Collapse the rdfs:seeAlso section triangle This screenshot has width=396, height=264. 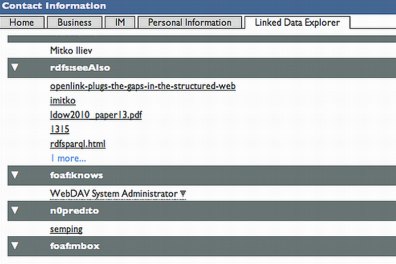(x=15, y=68)
